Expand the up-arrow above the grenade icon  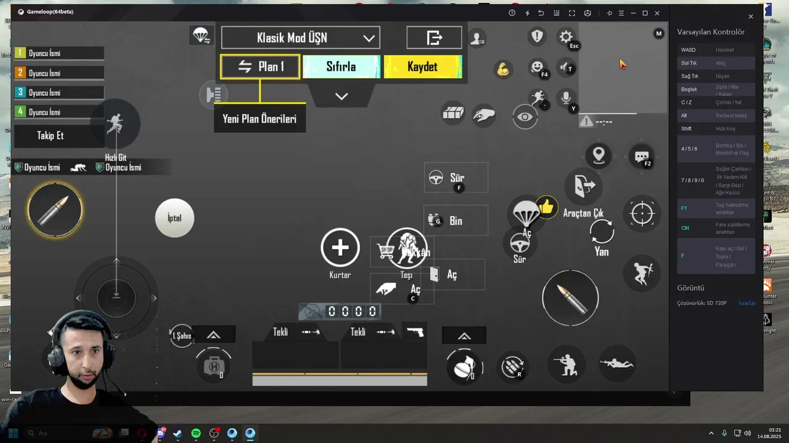pyautogui.click(x=464, y=336)
